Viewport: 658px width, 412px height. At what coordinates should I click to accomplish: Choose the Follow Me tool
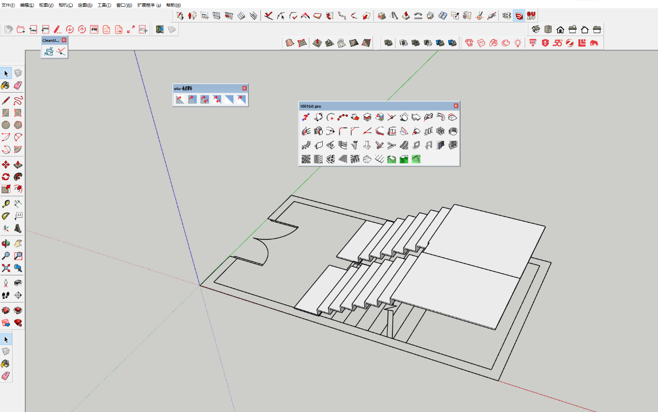[x=18, y=177]
